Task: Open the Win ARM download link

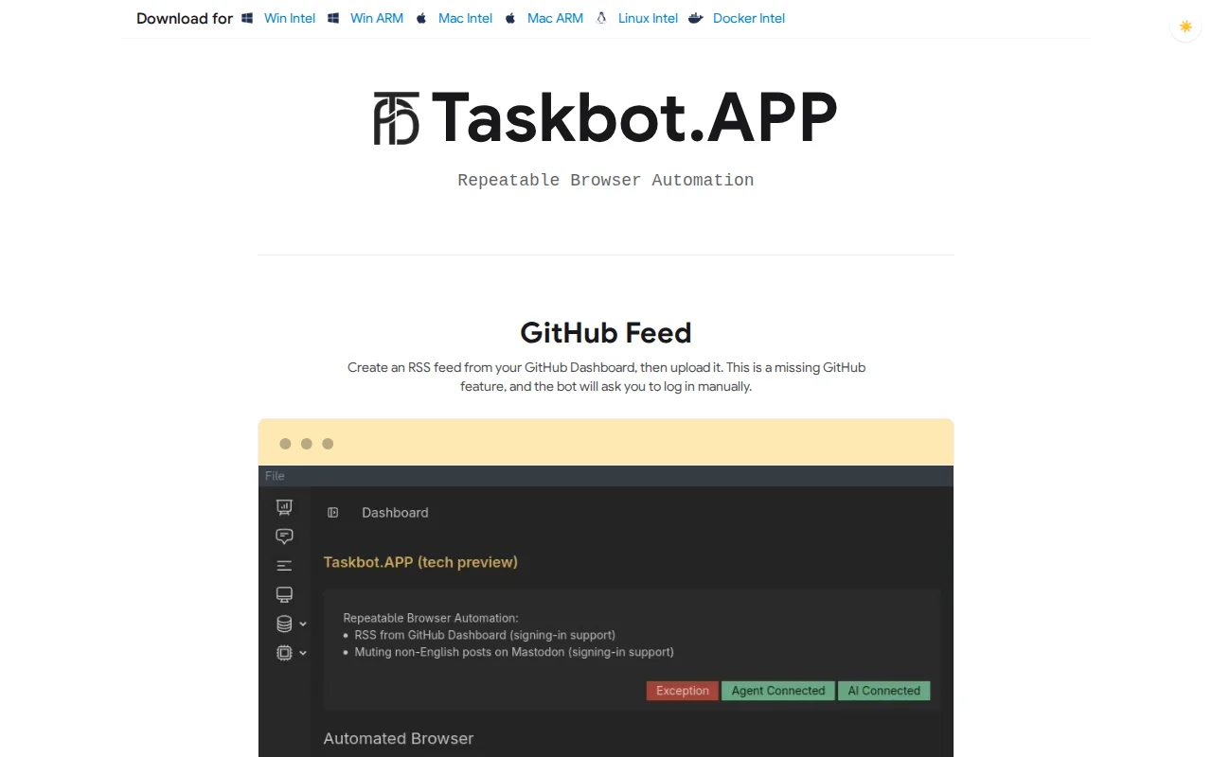Action: pyautogui.click(x=377, y=18)
